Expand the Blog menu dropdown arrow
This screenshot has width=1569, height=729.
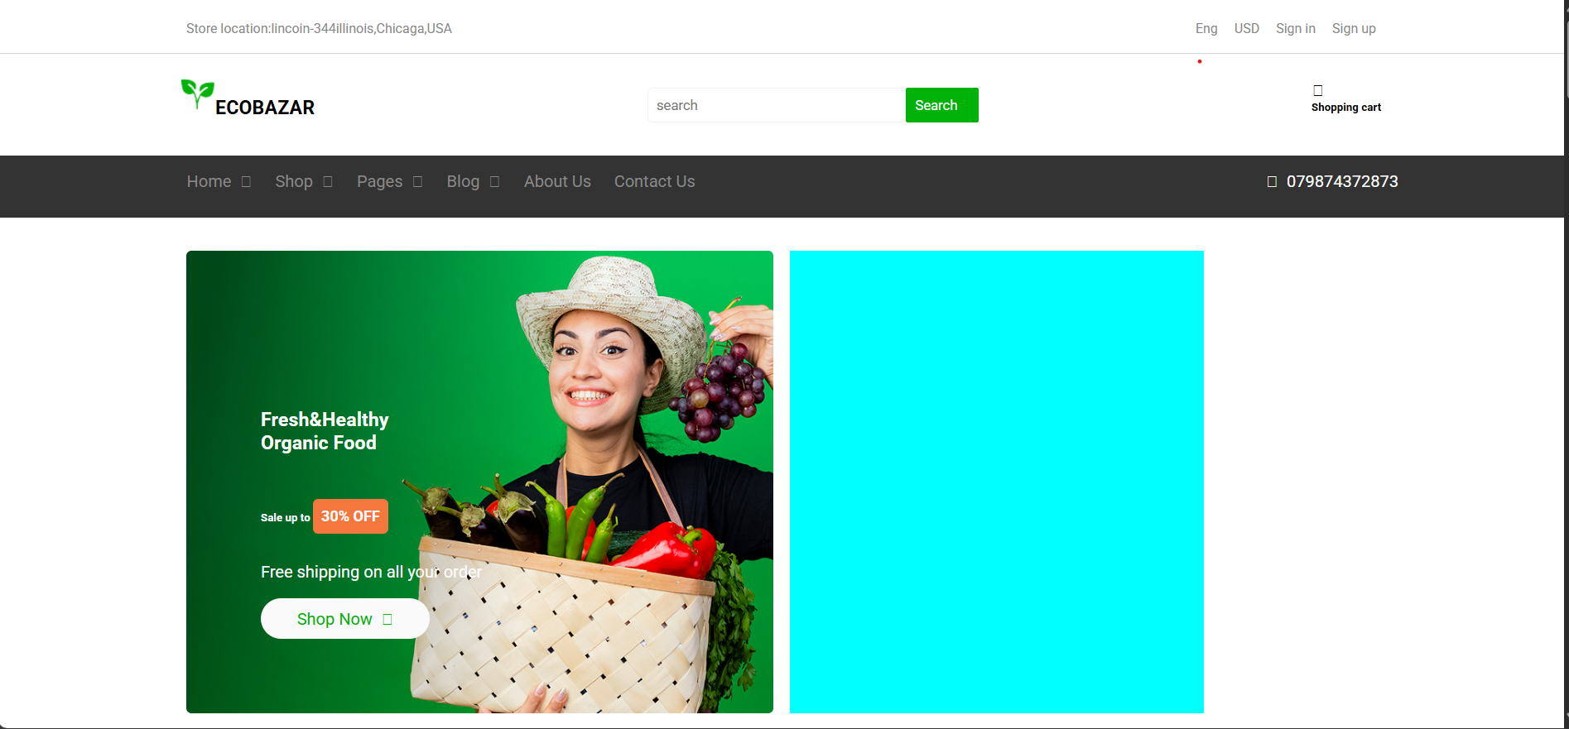coord(494,182)
